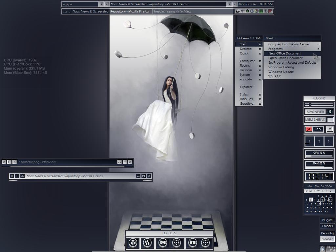Click previous window arrow beside the clock
The width and height of the screenshot is (336, 252).
(x=229, y=4)
